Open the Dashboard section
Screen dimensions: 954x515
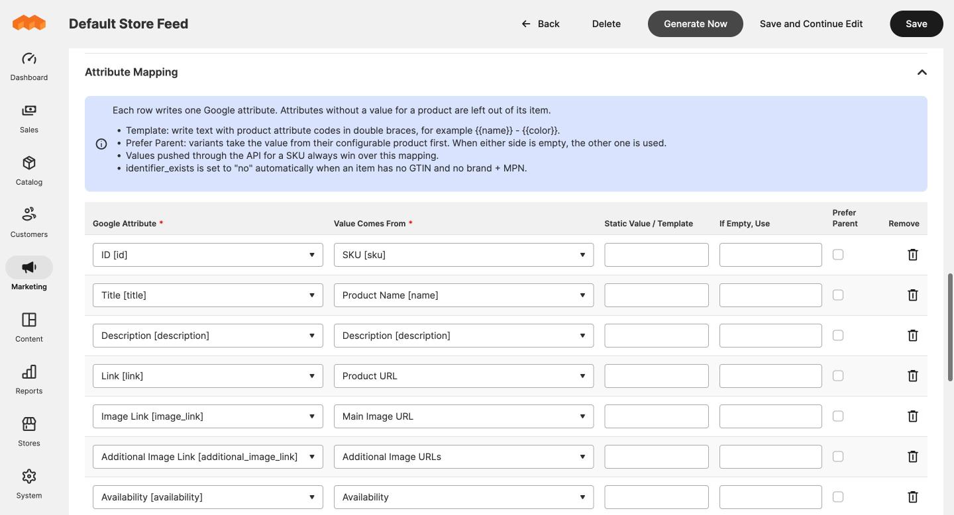click(29, 66)
